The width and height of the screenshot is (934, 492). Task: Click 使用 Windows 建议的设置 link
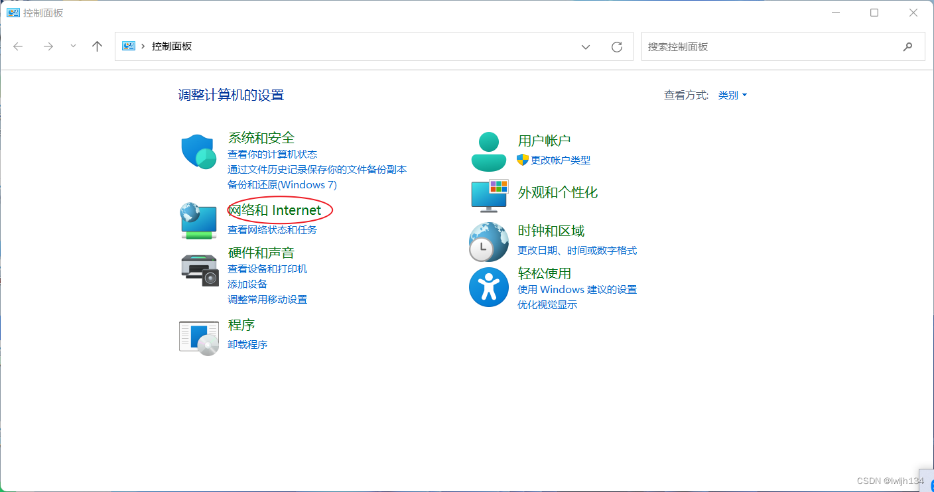(577, 290)
